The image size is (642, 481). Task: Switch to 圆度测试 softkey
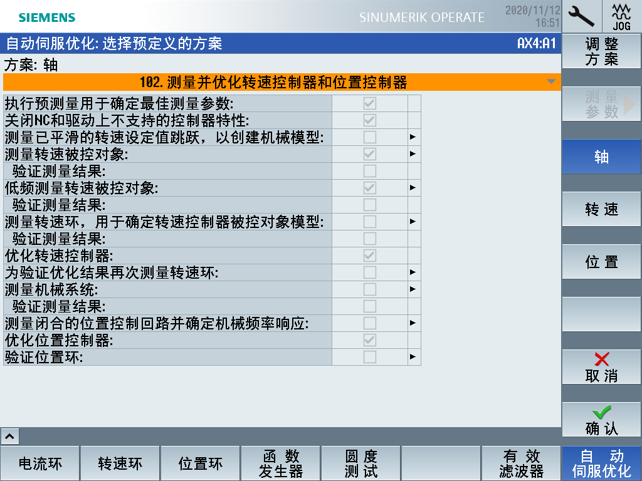361,463
